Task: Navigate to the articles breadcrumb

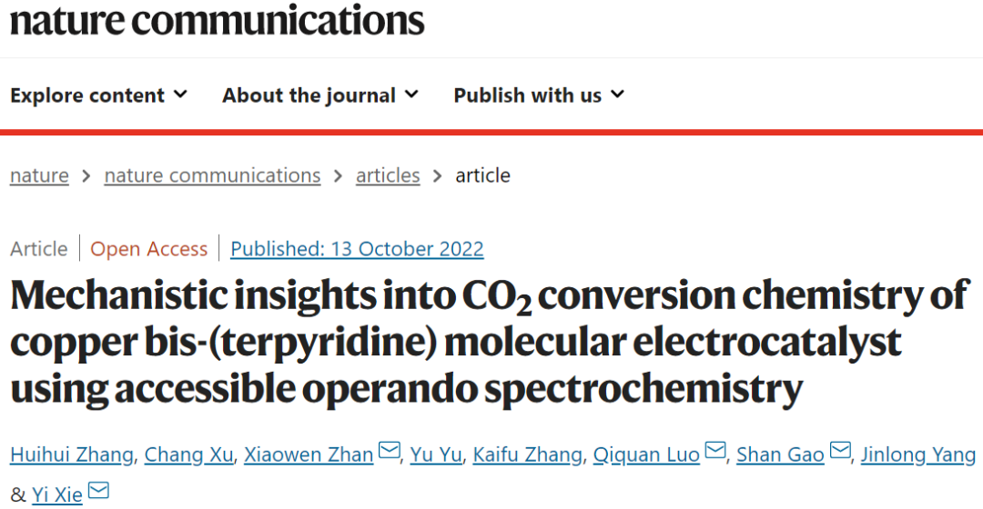Action: click(388, 176)
